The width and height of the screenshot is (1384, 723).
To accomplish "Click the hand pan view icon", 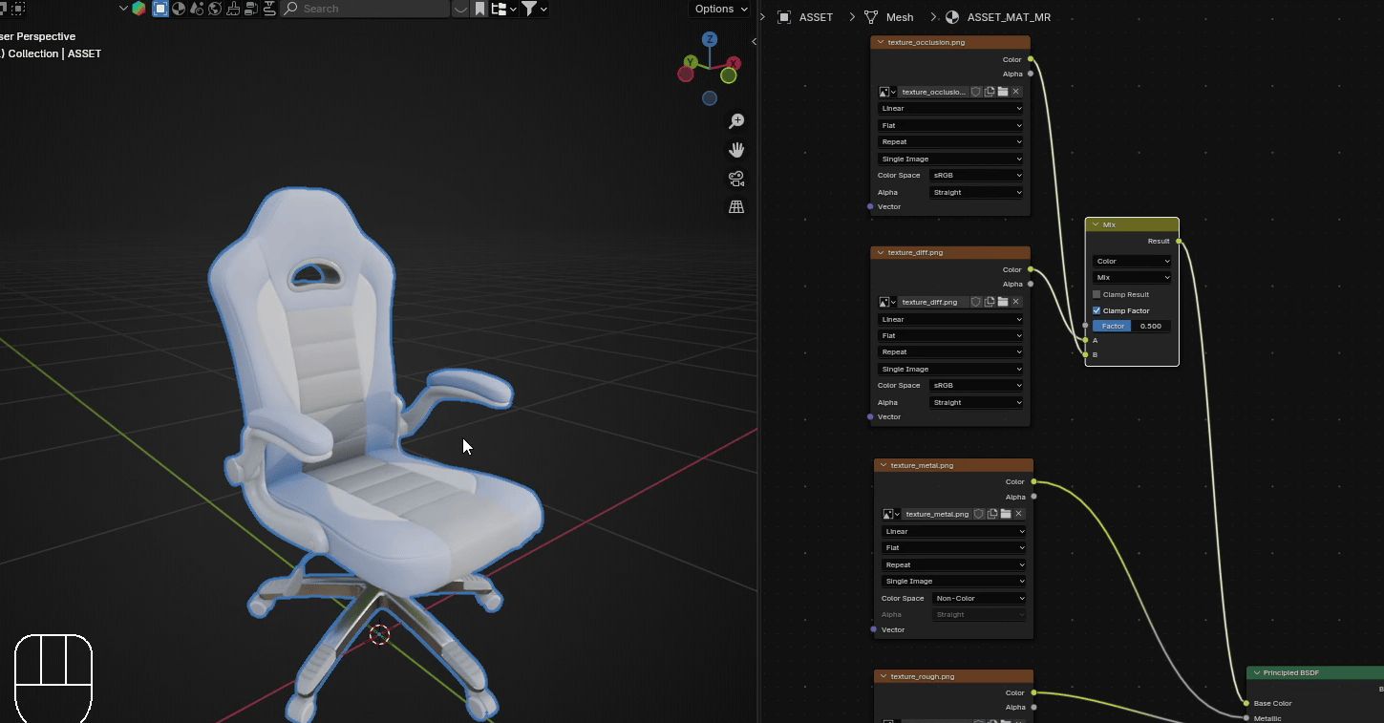I will [736, 150].
